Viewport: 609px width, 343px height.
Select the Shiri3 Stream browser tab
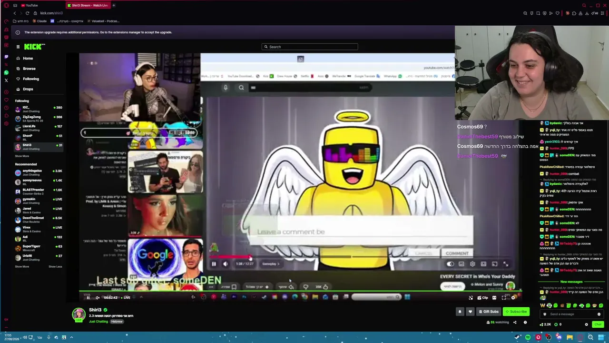click(88, 5)
